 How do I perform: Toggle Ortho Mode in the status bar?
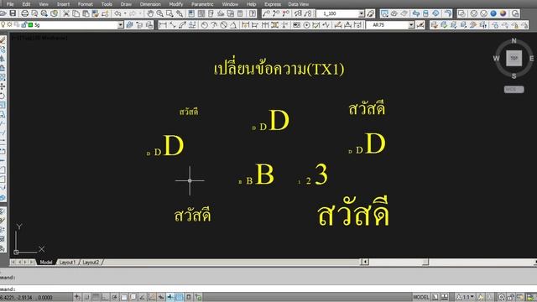[x=104, y=297]
